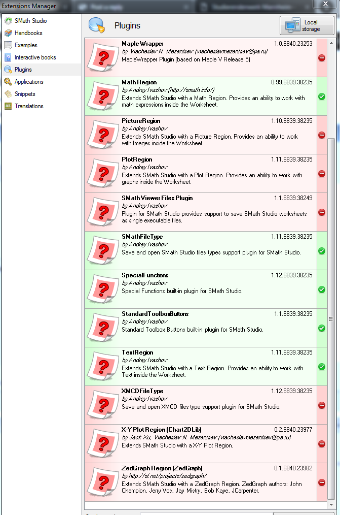
Task: Select the SMath Viewer Files Plugin entry
Action: 157,198
